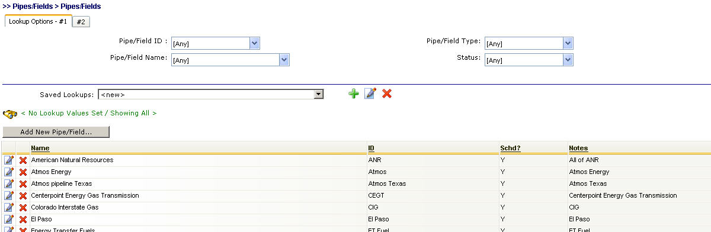Open the Pipe/Field ID dropdown
Image resolution: width=711 pixels, height=232 pixels.
coord(255,43)
